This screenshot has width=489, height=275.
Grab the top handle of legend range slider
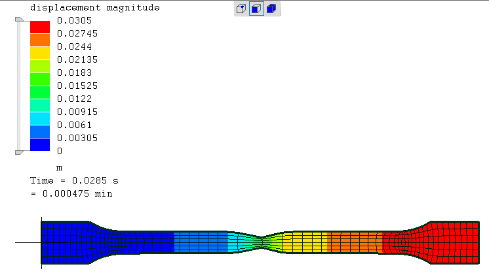19,21
